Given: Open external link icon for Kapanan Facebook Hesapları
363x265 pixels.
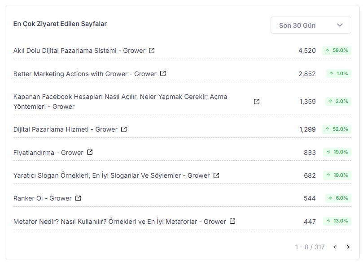Looking at the screenshot, I should pos(257,102).
